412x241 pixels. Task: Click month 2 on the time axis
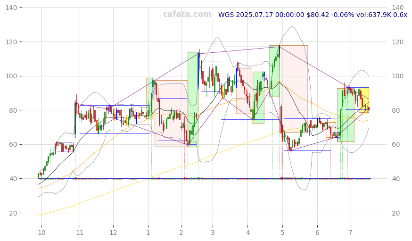coord(181,233)
